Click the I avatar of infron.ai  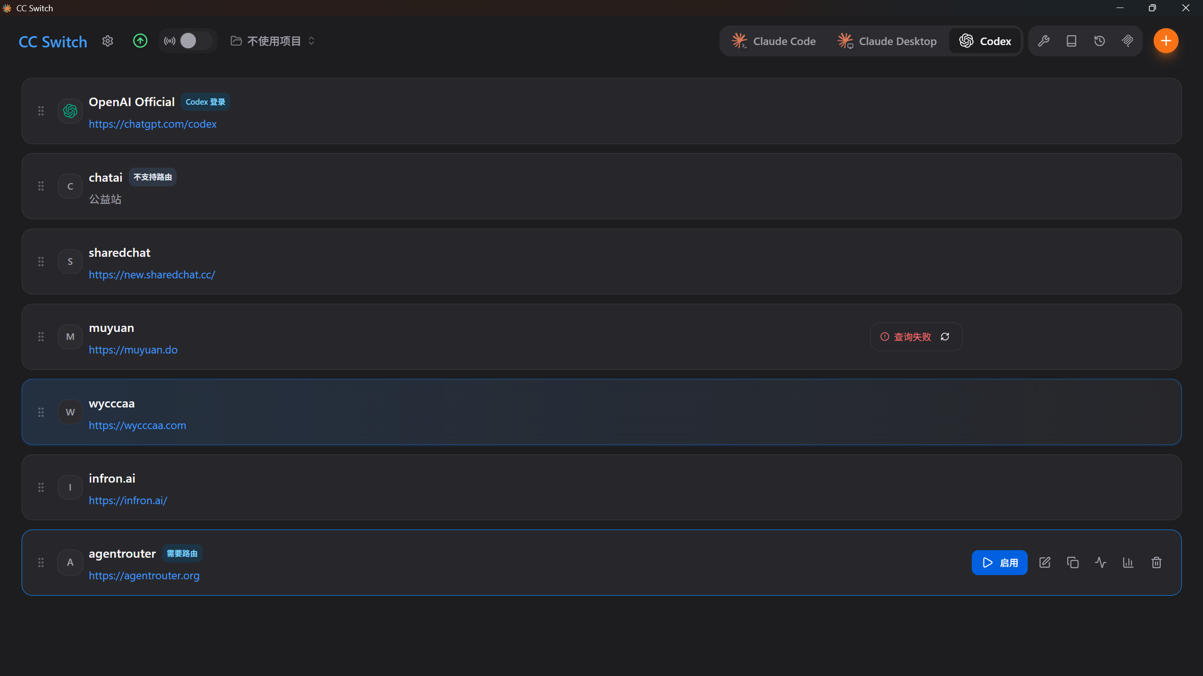coord(70,487)
